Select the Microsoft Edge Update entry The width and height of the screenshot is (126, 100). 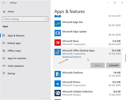[x=87, y=33]
